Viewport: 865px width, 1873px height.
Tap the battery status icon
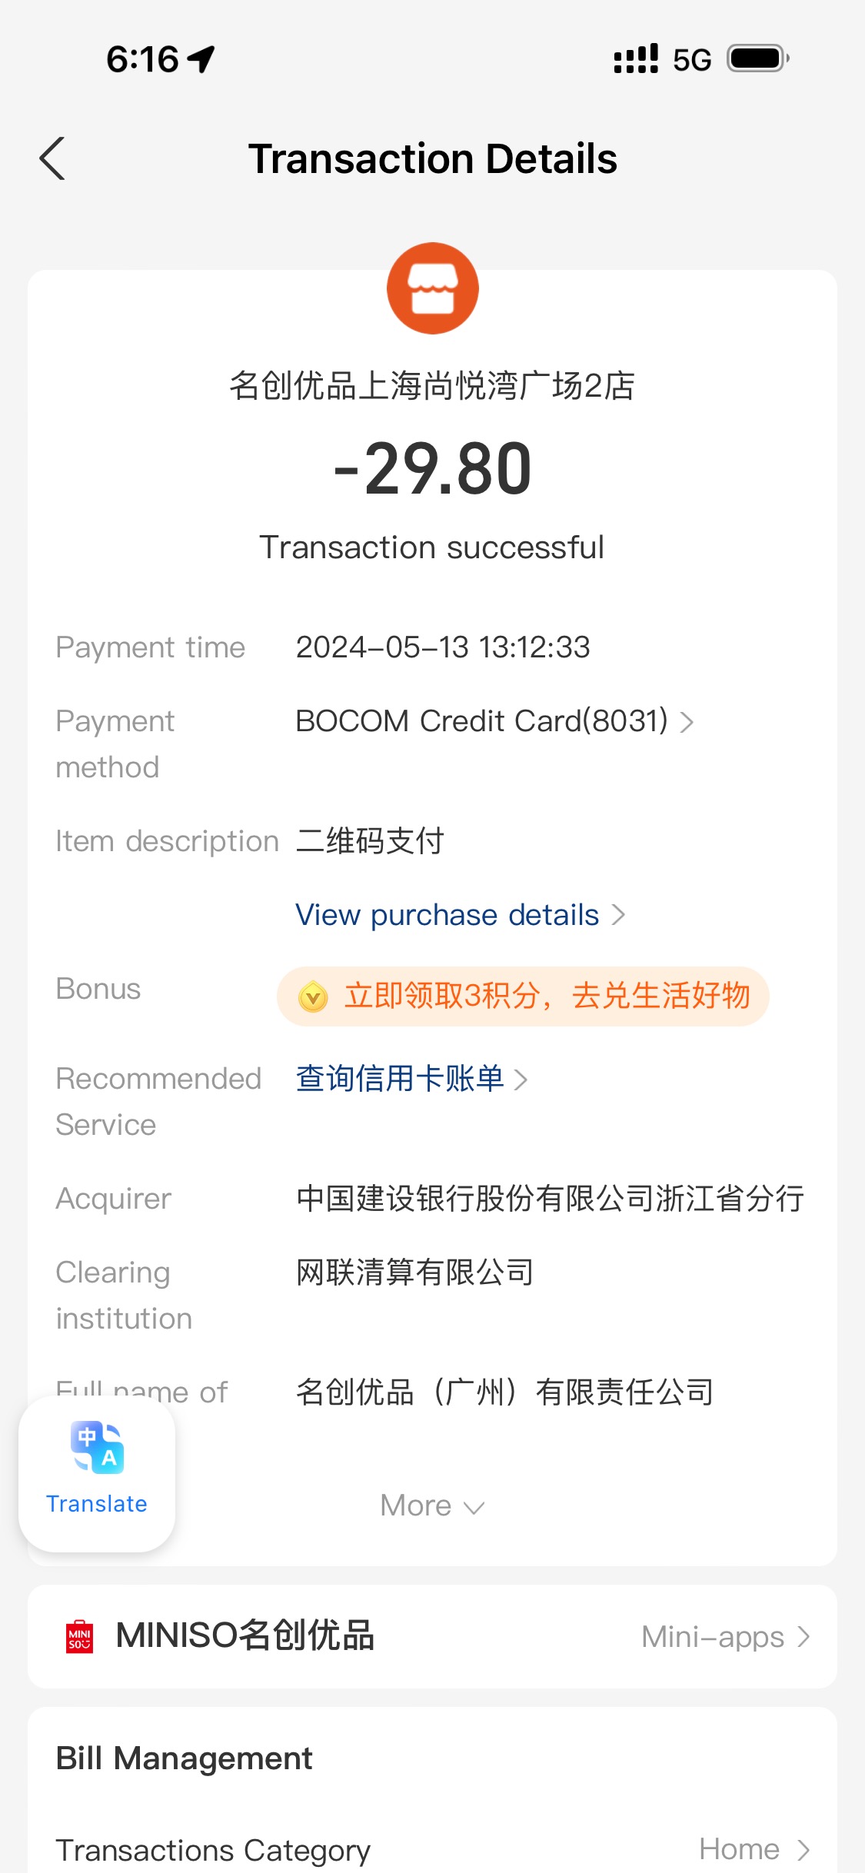(759, 58)
